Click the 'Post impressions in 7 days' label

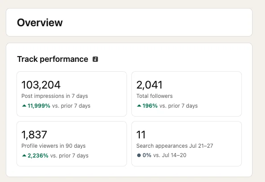click(55, 96)
